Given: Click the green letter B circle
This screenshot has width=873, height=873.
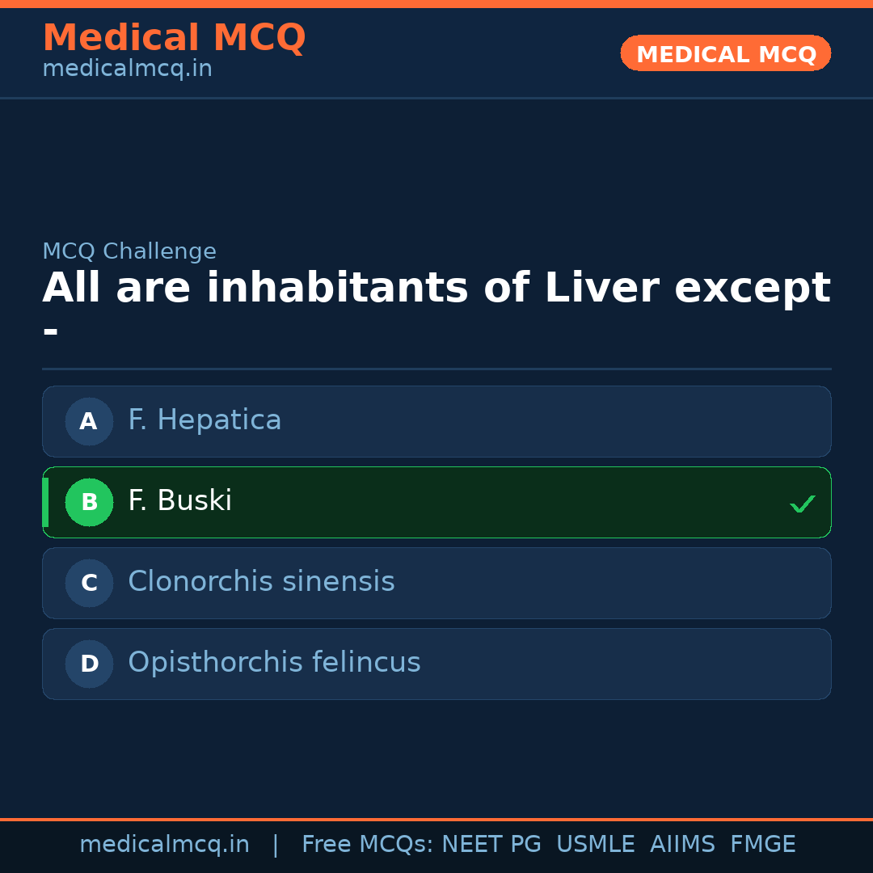Looking at the screenshot, I should 89,502.
